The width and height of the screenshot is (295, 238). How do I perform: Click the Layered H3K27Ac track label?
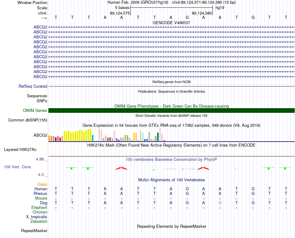click(20, 150)
